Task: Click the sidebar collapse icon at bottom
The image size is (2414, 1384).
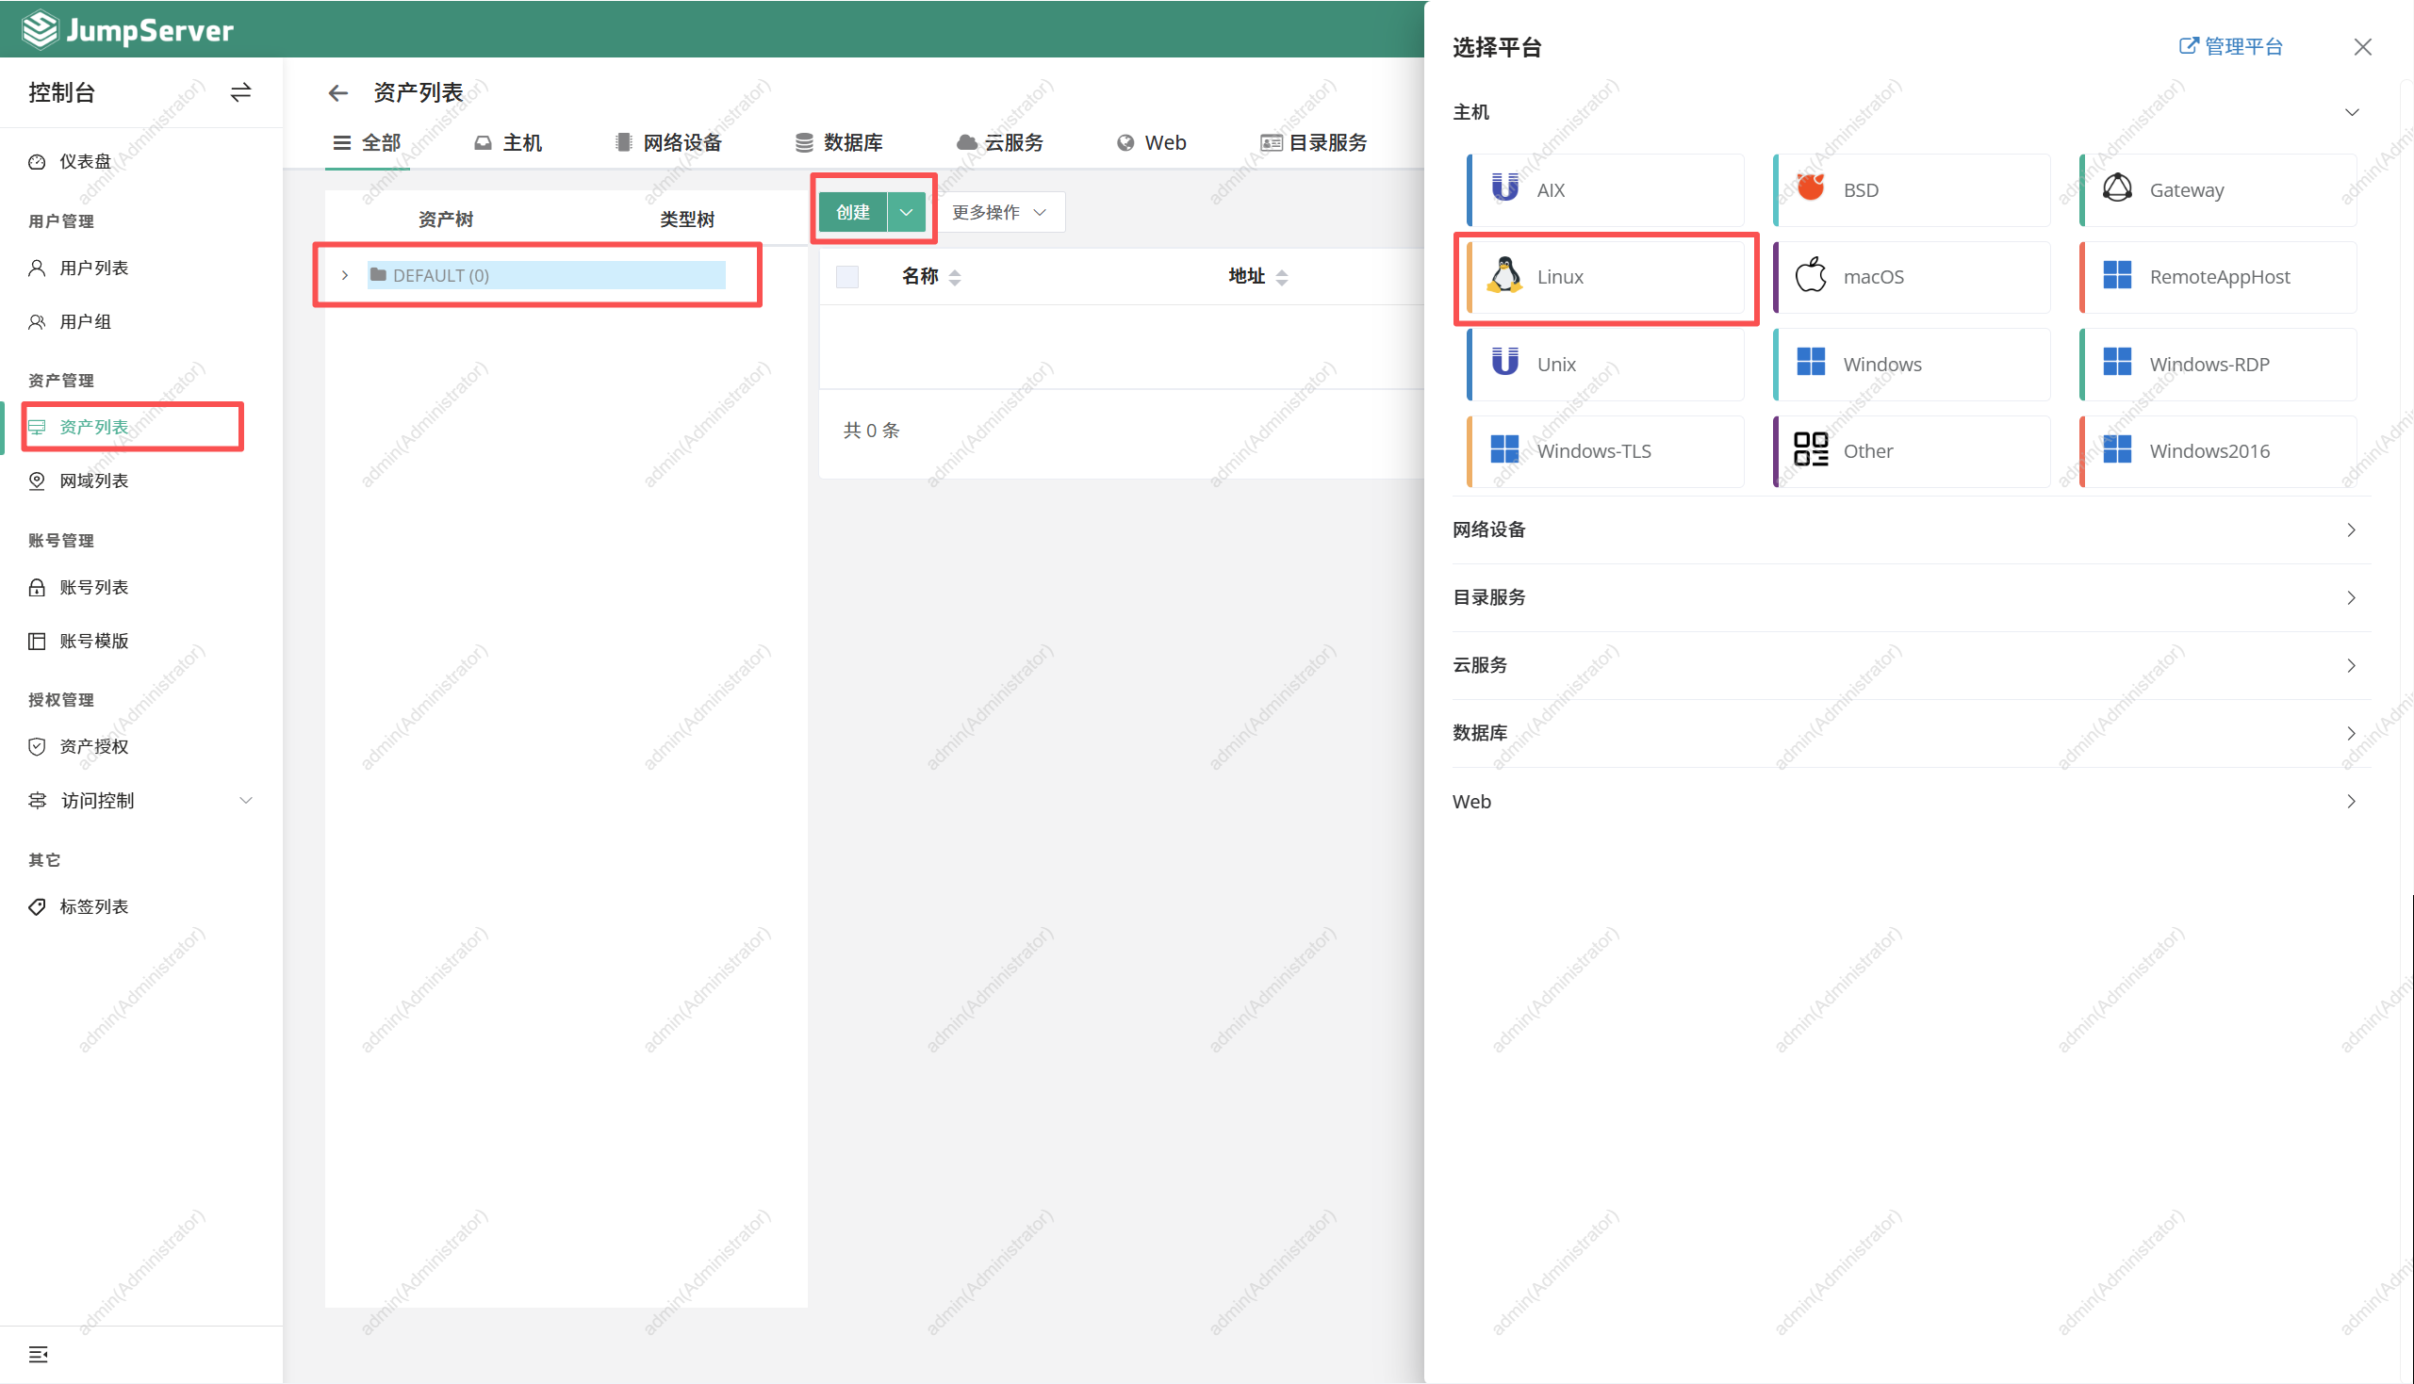Action: click(38, 1354)
